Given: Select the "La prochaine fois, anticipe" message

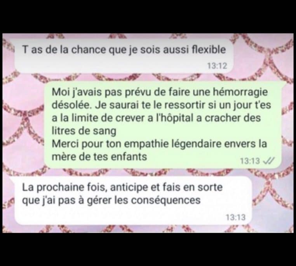Looking at the screenshot, I should [x=133, y=200].
